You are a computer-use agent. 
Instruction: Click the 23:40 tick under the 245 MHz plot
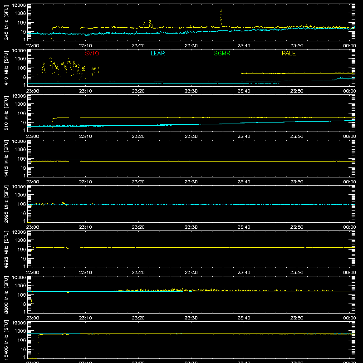pos(244,46)
